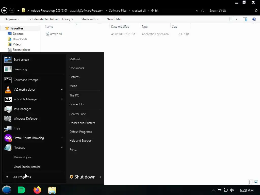The height and width of the screenshot is (195, 260).
Task: Launch Task Manager icon
Action: [x=8, y=109]
